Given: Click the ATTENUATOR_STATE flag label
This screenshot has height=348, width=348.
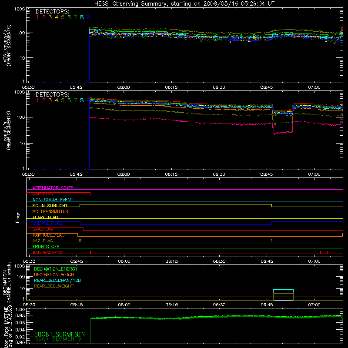Looking at the screenshot, I should (53, 188).
